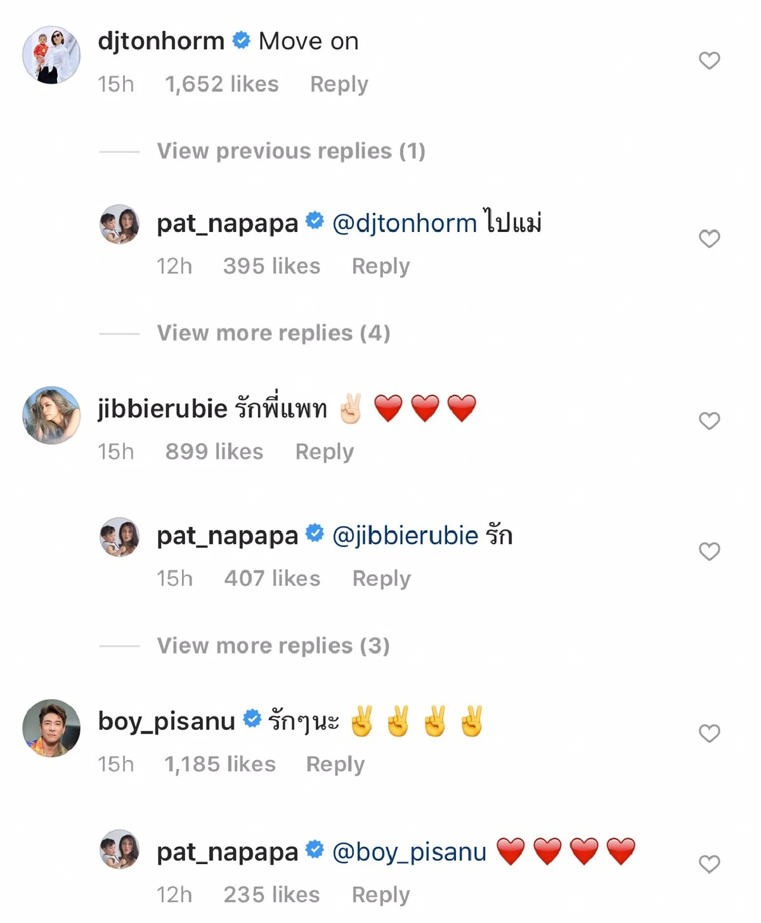Open djtonhorm's profile picture
Image resolution: width=761 pixels, height=923 pixels.
coord(51,55)
